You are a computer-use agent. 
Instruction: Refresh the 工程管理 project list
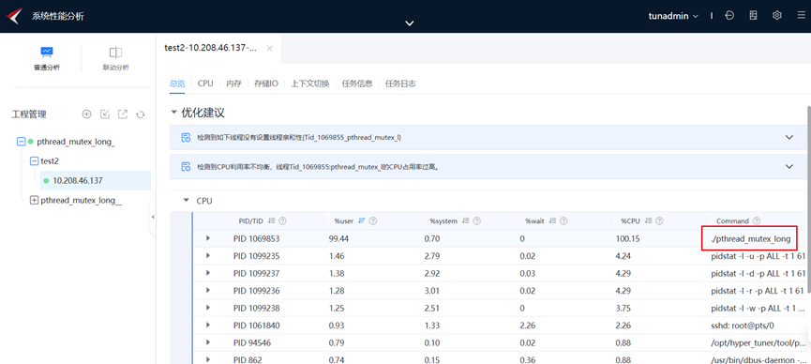(x=140, y=114)
